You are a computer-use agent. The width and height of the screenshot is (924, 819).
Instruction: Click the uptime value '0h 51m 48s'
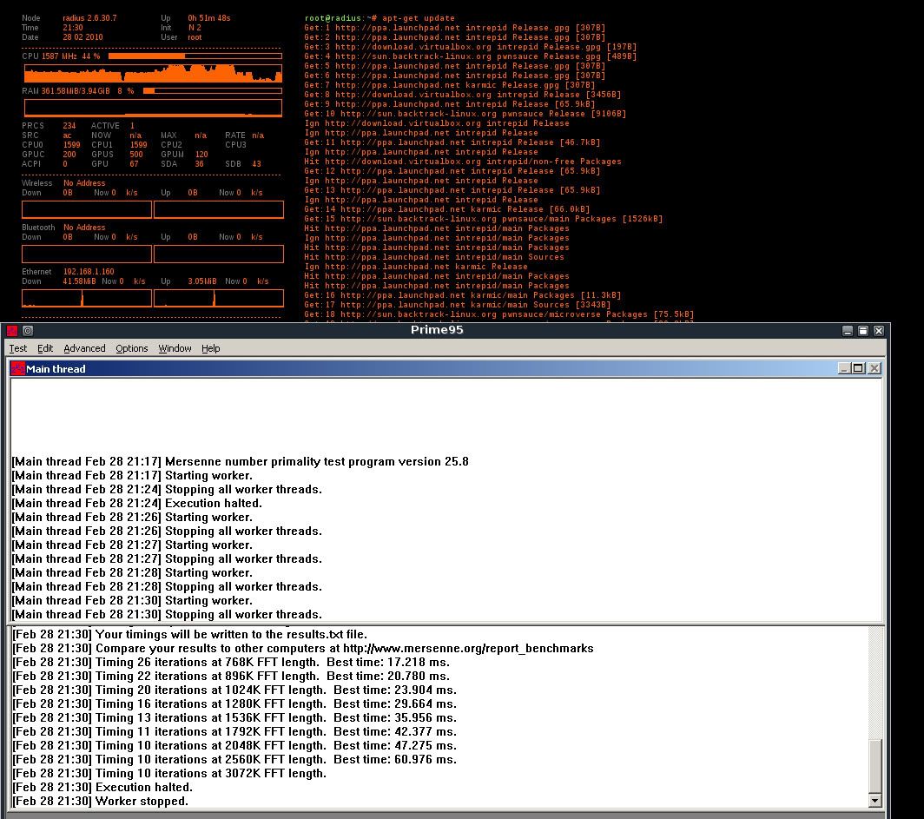209,18
